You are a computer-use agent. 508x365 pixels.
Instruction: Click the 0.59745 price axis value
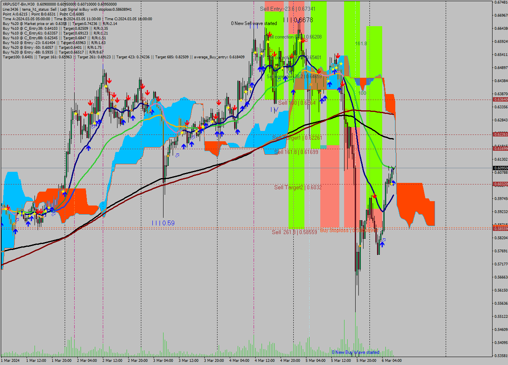pos(501,198)
